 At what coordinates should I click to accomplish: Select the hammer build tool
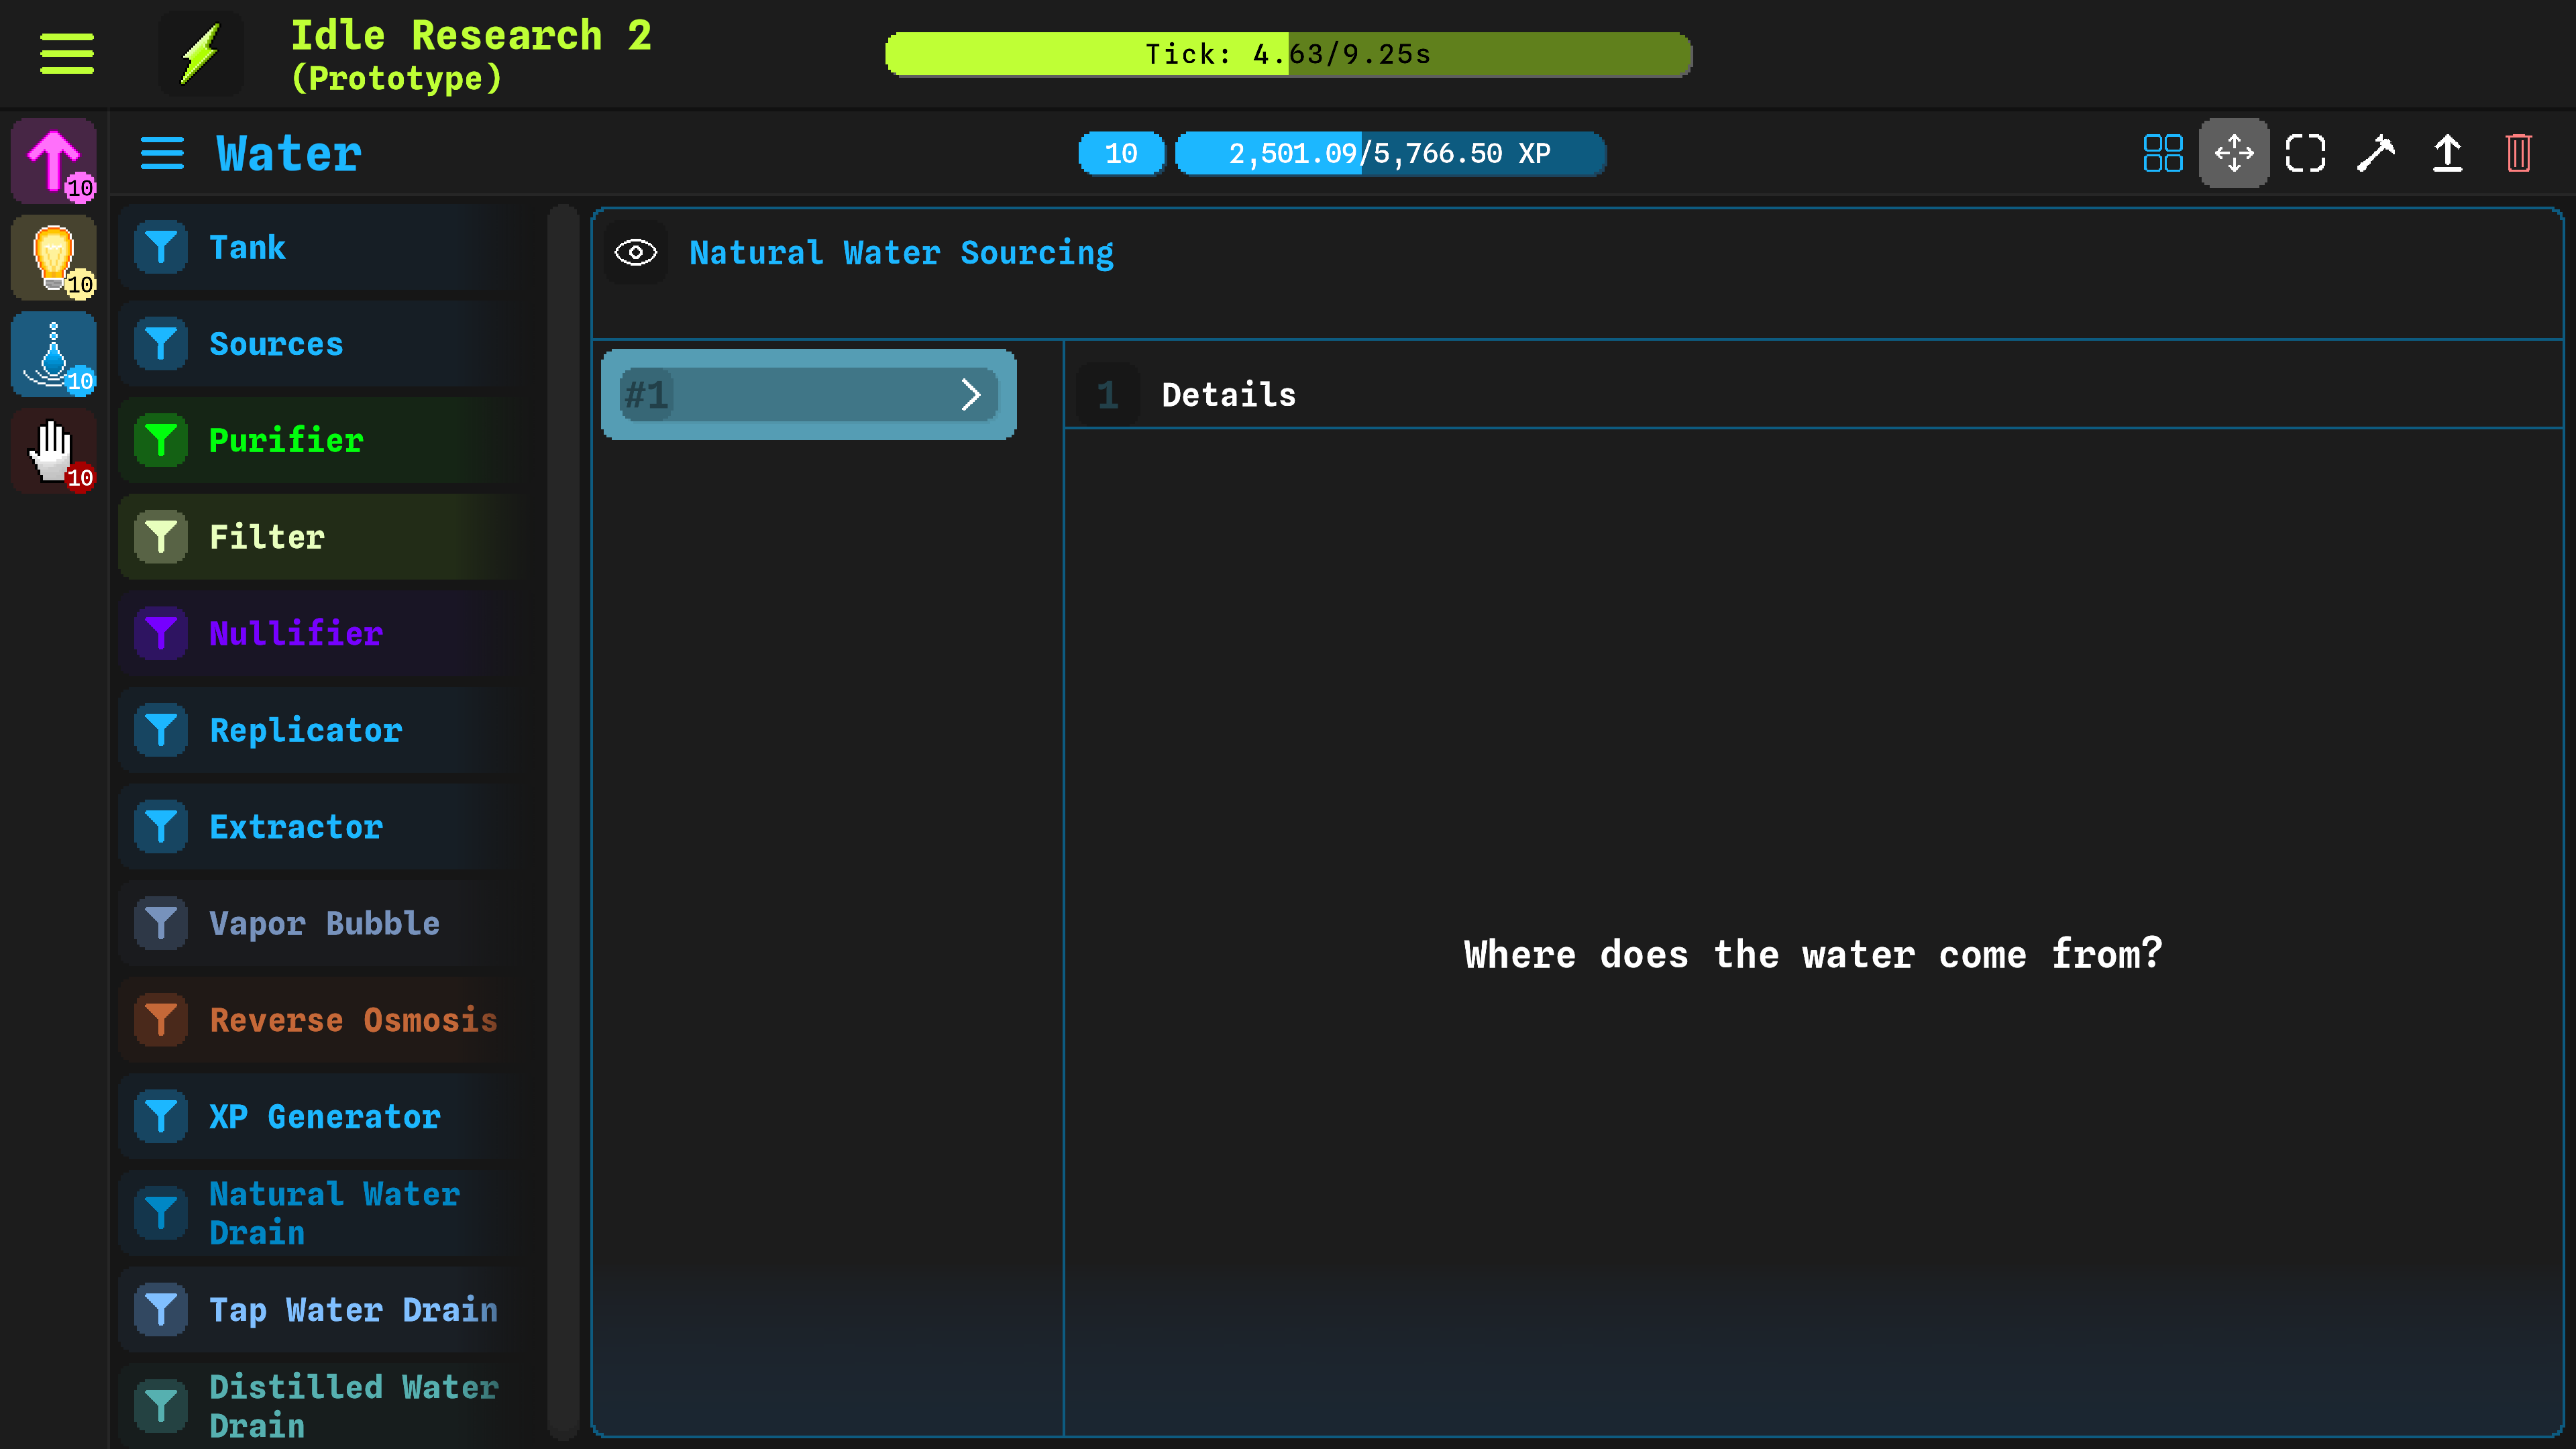coord(2376,154)
